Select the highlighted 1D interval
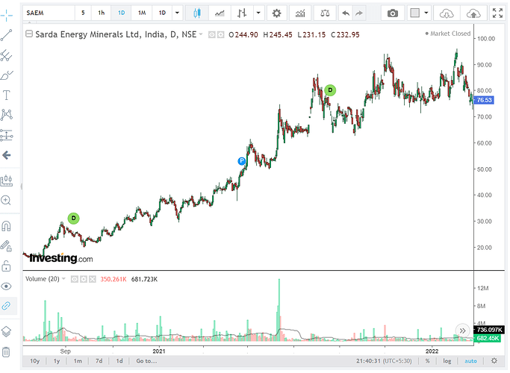This screenshot has width=510, height=373. [x=121, y=13]
